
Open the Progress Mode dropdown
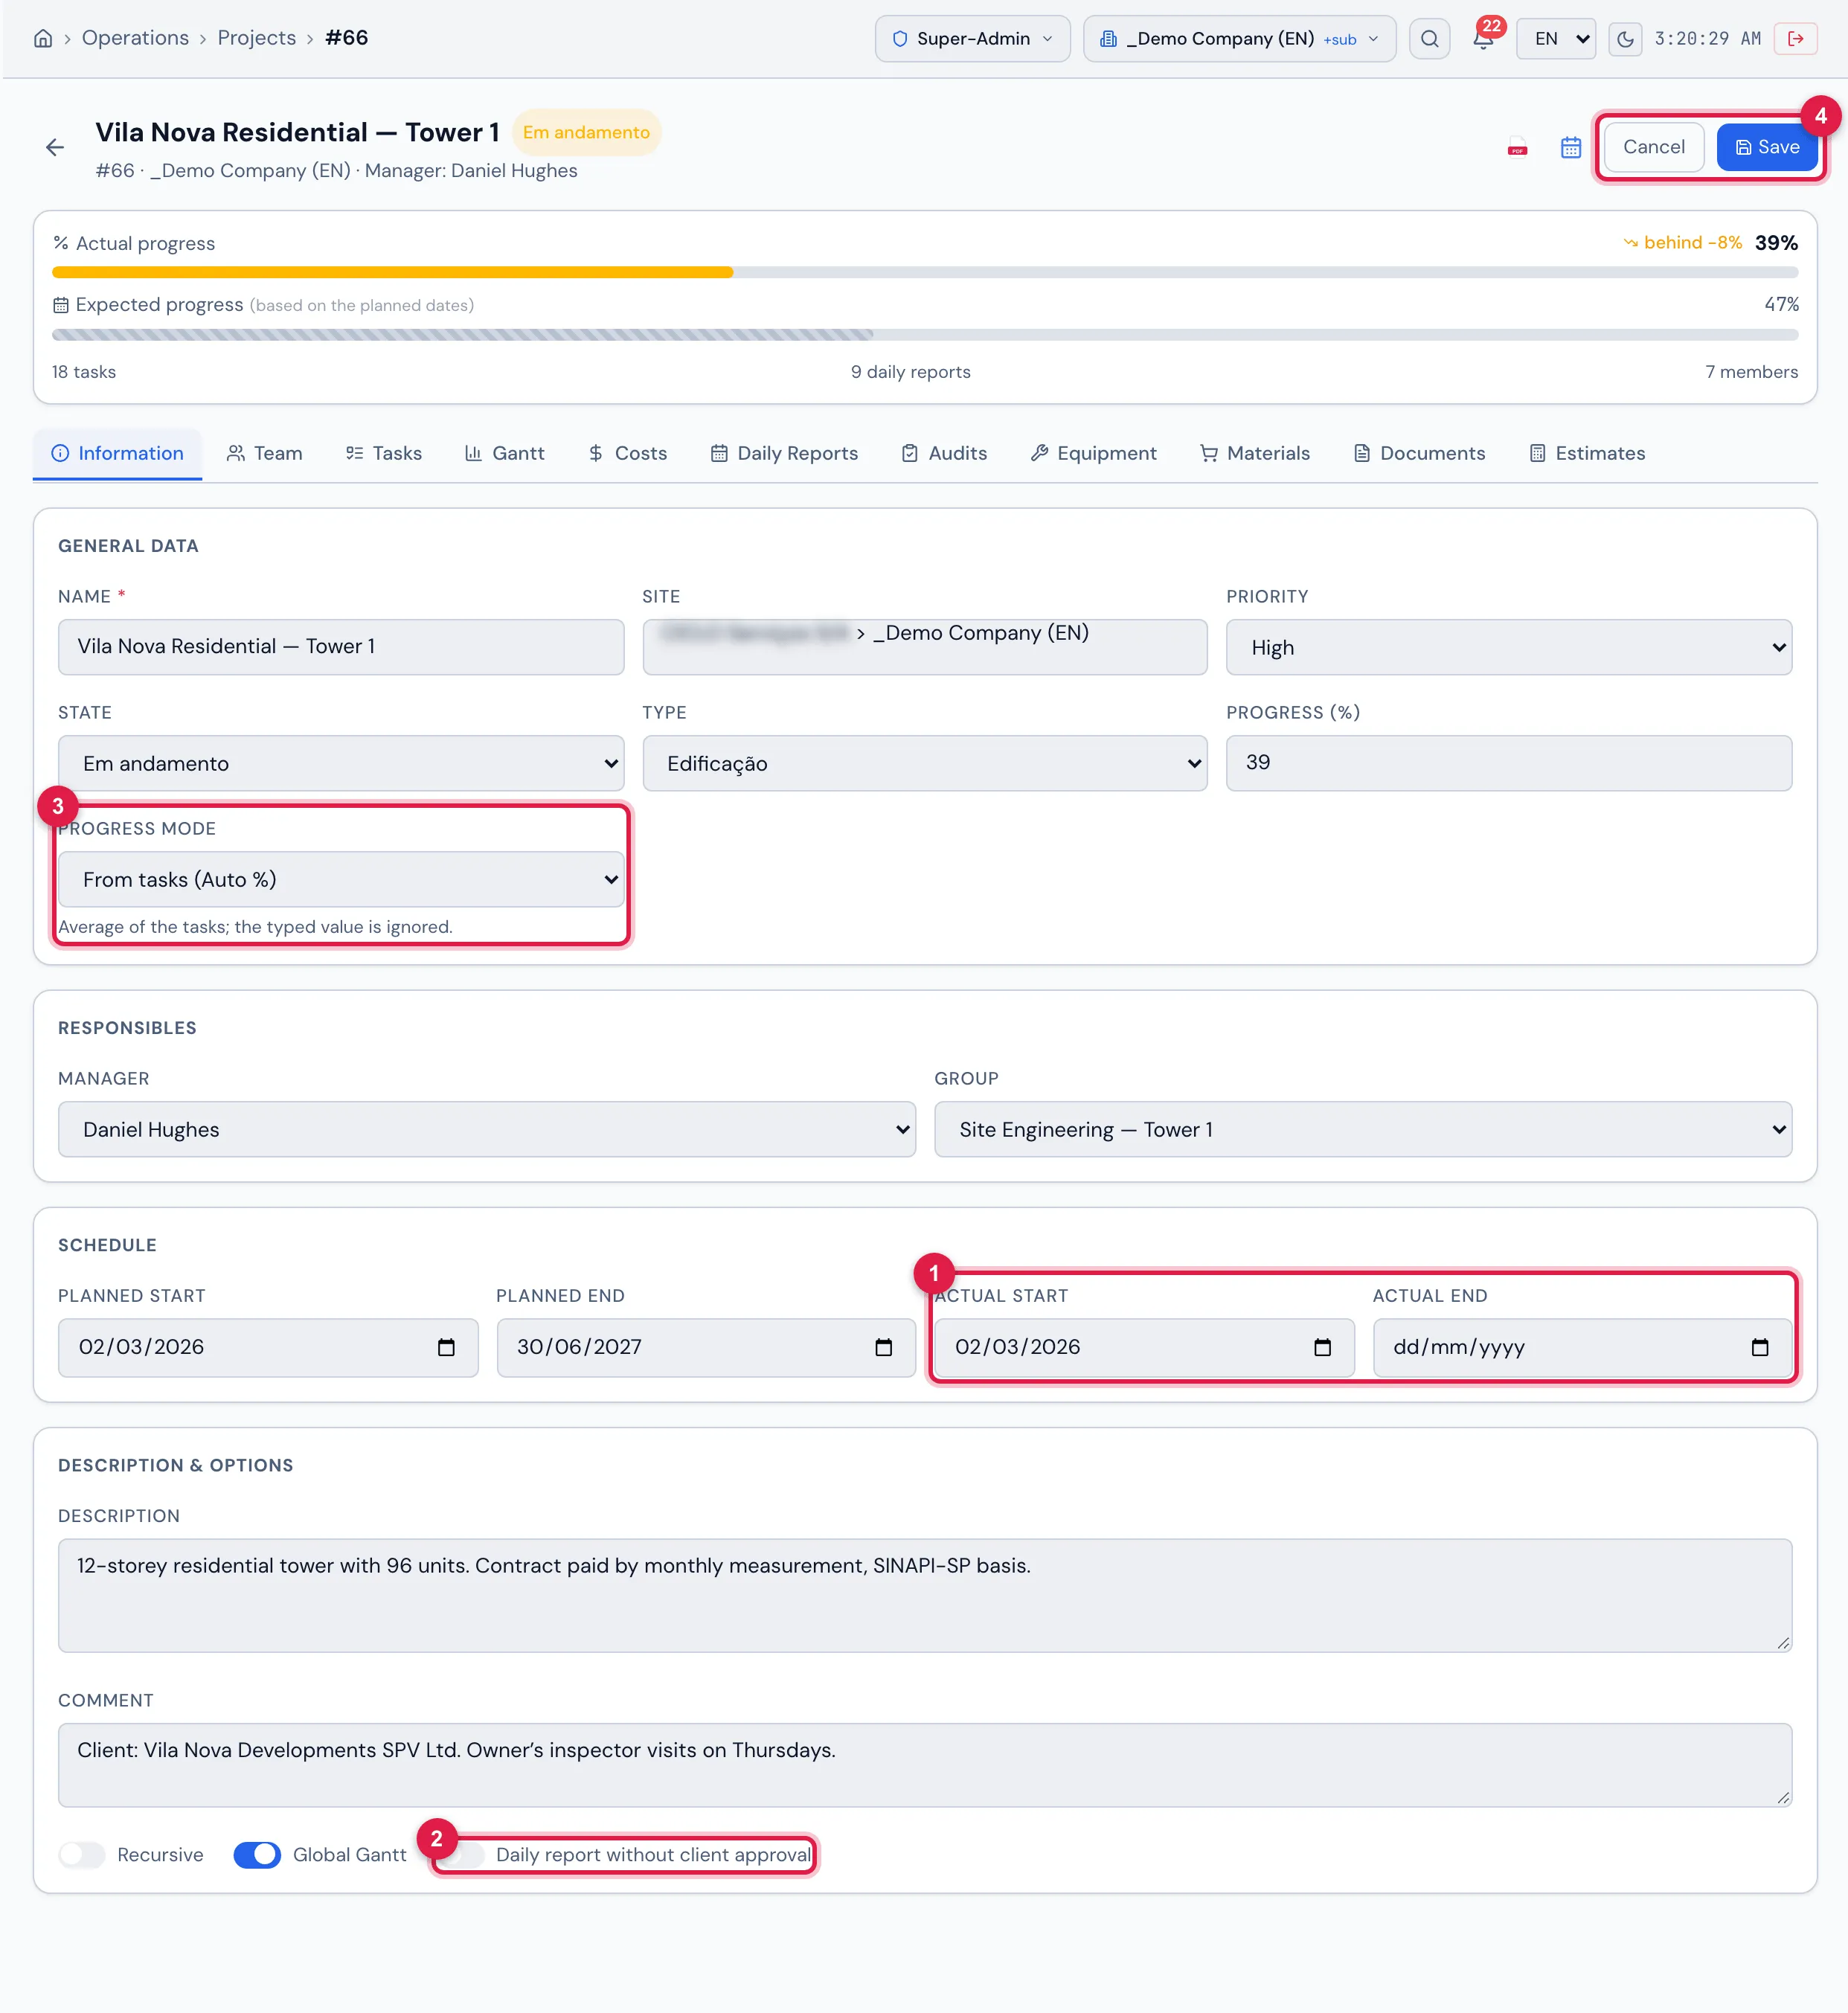point(341,879)
